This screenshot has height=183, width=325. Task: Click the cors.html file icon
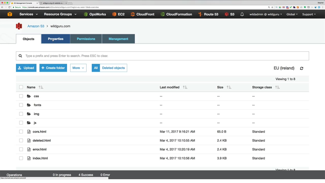point(29,132)
